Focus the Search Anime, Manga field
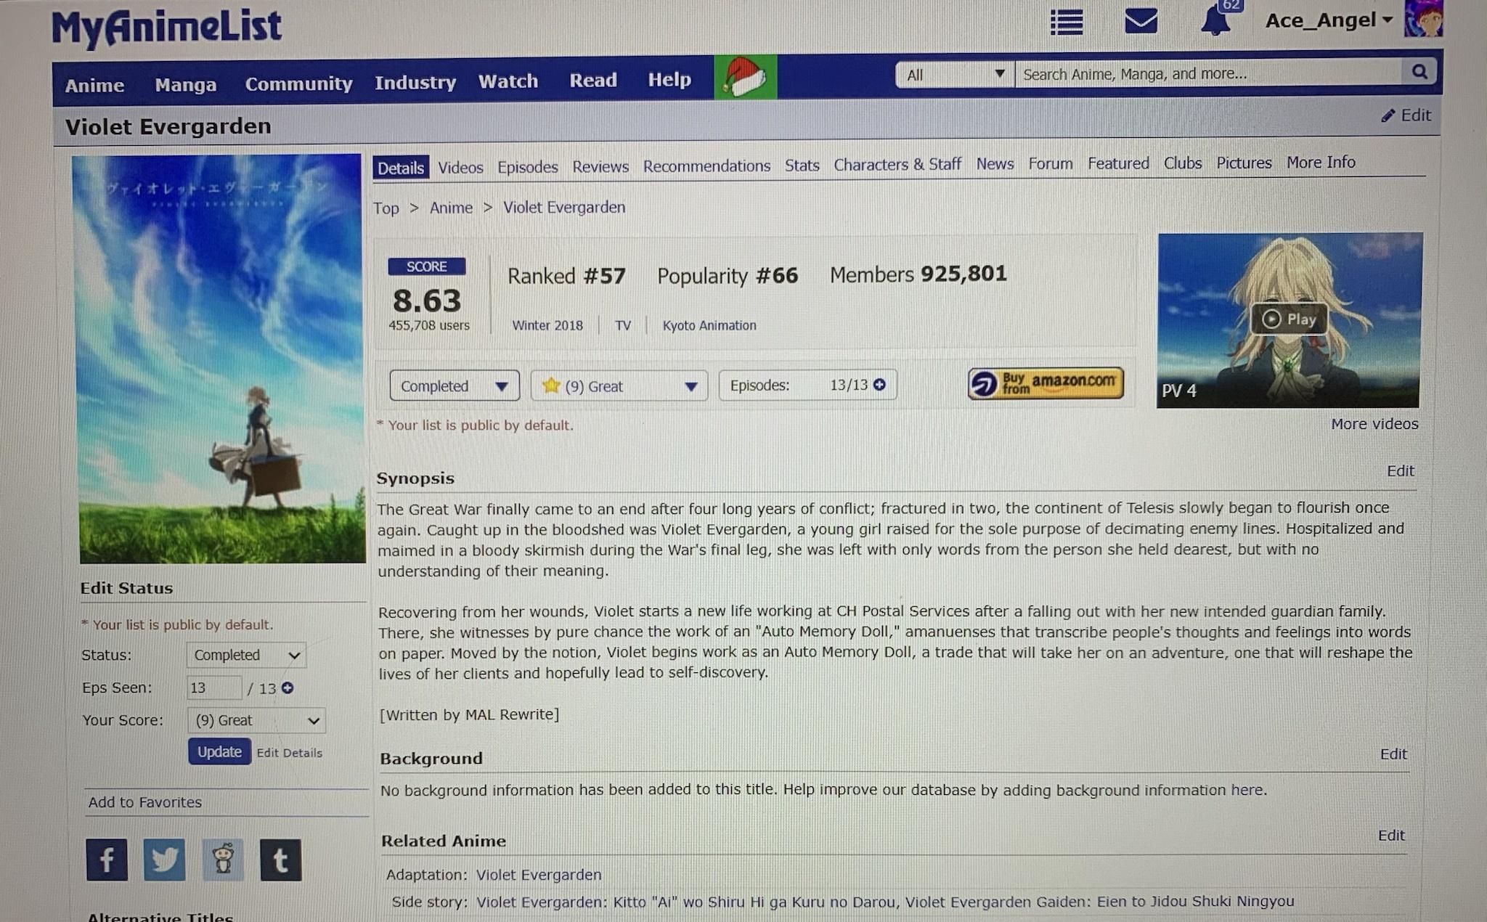 [x=1209, y=73]
